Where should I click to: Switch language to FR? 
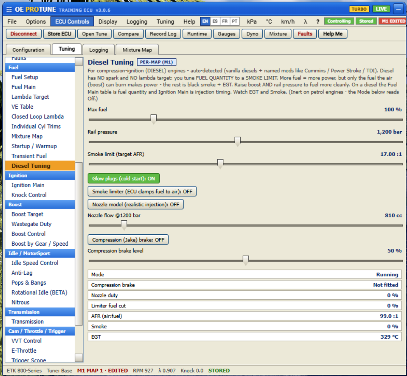(x=225, y=21)
